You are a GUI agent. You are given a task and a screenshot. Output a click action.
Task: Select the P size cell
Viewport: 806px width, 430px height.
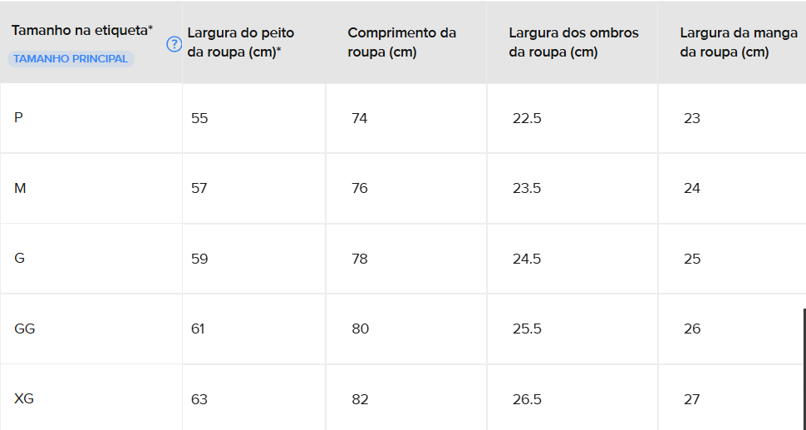(91, 118)
